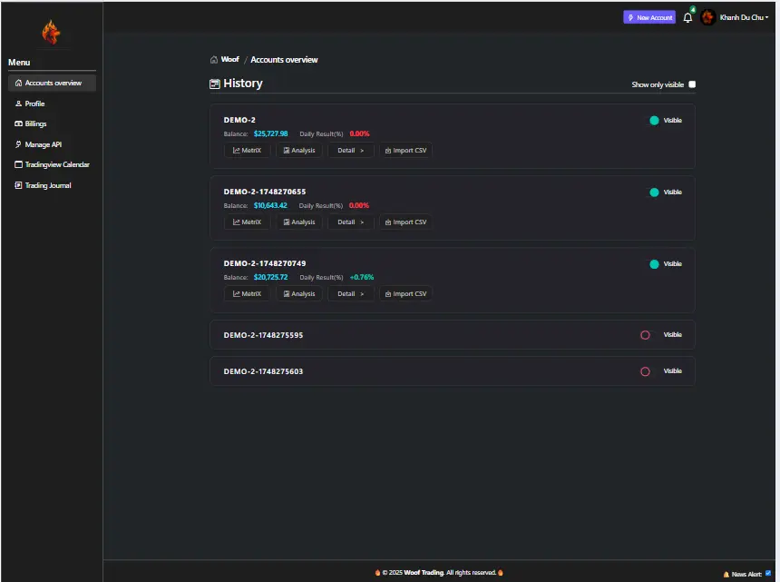Click the Manage API key icon
The width and height of the screenshot is (780, 582).
point(18,144)
